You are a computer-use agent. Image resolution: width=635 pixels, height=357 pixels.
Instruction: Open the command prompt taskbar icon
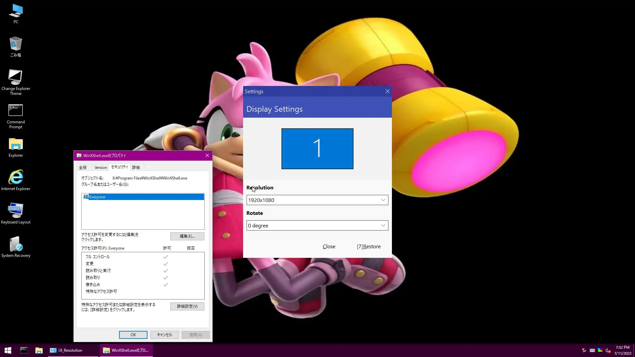[x=24, y=350]
